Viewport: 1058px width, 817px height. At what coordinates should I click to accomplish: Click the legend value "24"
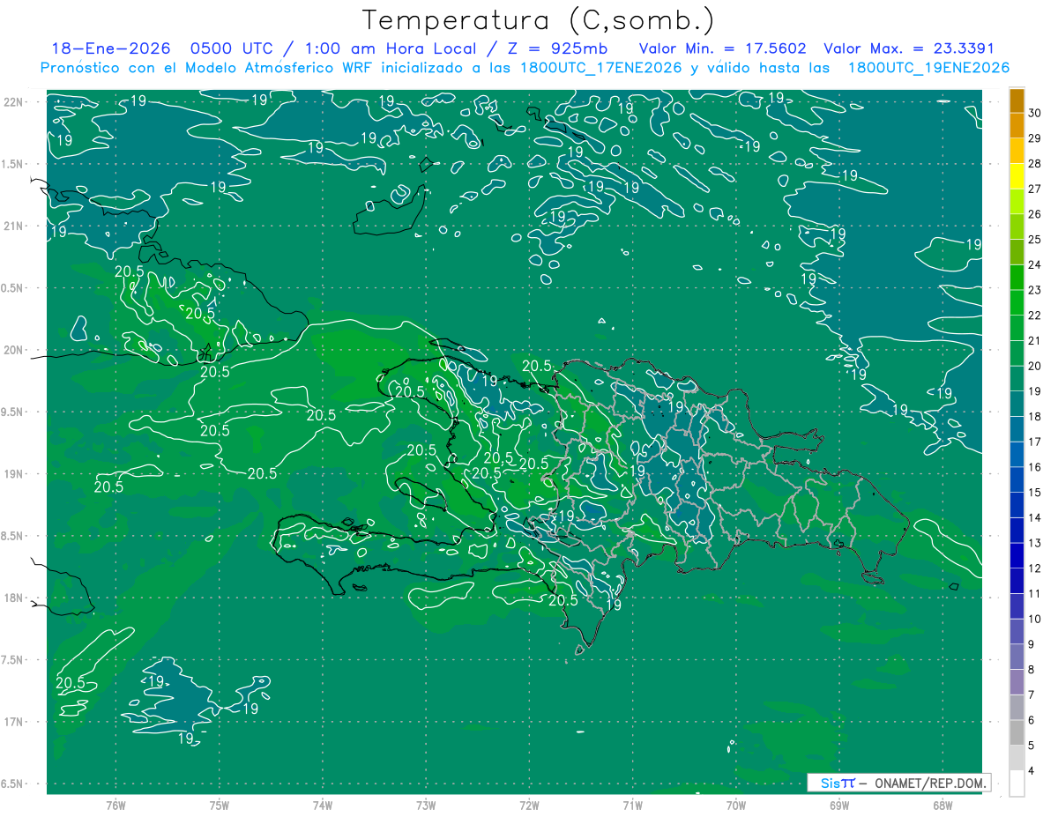coord(1035,264)
